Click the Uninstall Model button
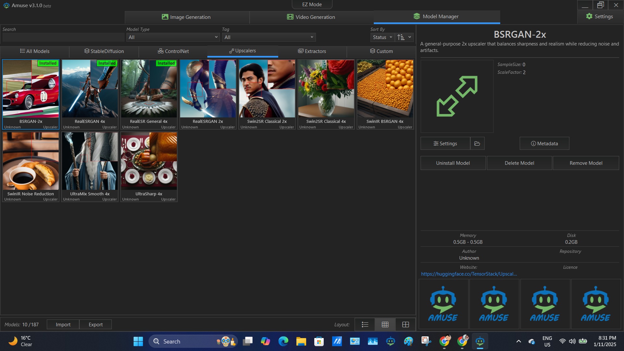 [x=453, y=163]
